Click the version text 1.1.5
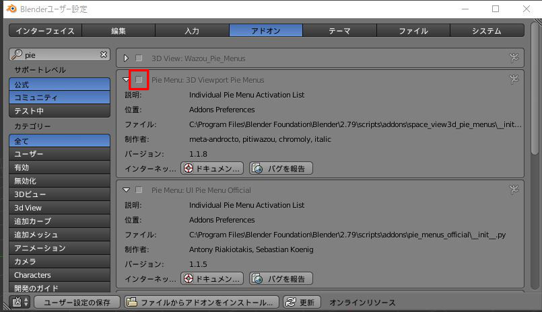The image size is (542, 312). tap(198, 264)
